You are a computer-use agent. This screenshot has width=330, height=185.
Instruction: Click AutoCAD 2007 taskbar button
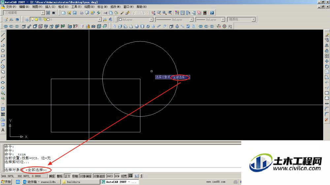[119, 182]
